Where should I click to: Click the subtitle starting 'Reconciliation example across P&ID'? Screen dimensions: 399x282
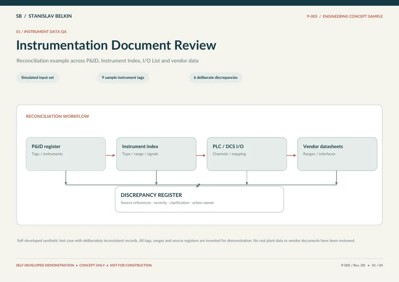pos(108,61)
